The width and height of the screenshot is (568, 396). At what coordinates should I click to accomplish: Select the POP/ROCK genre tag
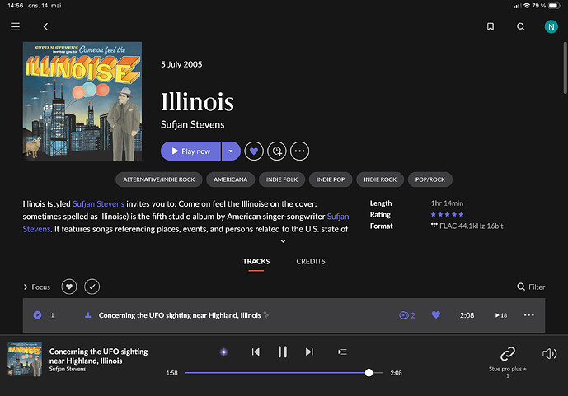[x=430, y=179]
